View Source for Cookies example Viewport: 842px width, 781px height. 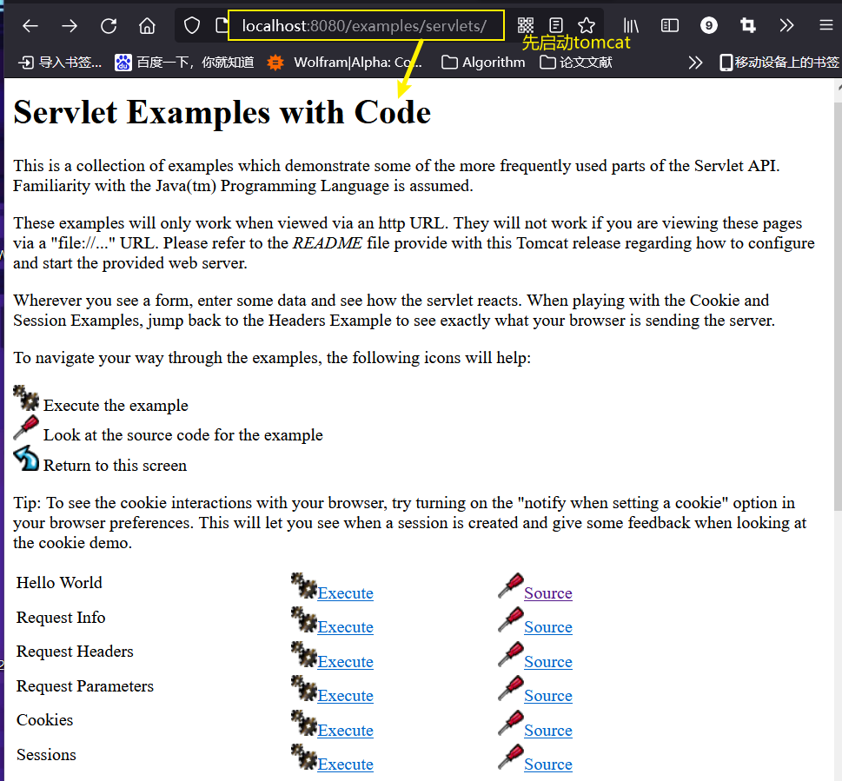click(x=547, y=731)
